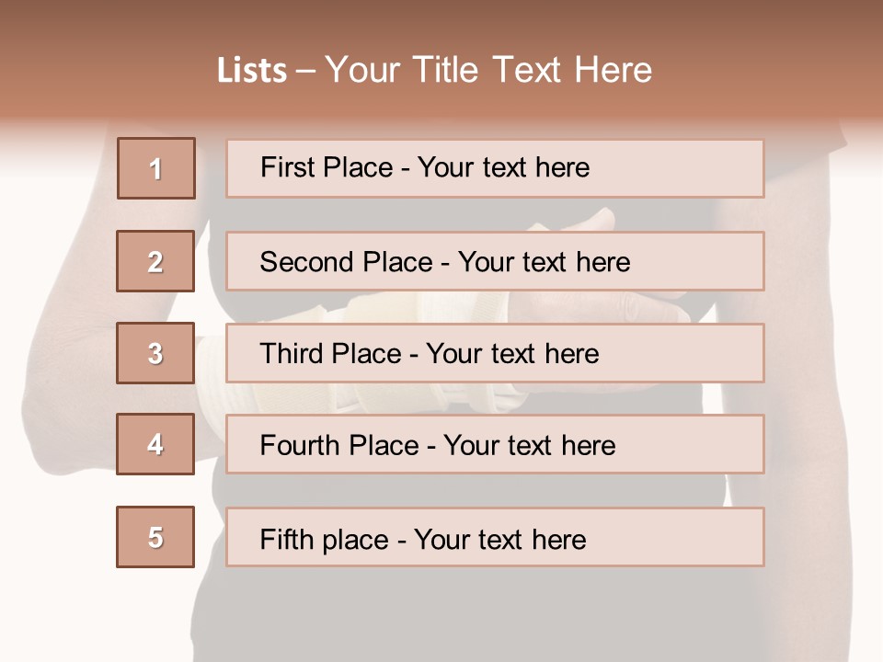Click the "Fourth Place - Your text here" bar

pos(495,445)
